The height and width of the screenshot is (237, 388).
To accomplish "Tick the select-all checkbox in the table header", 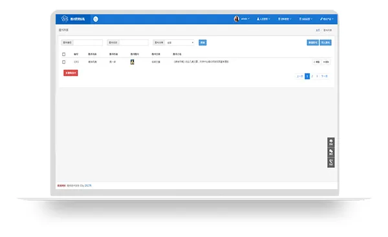I will [64, 54].
